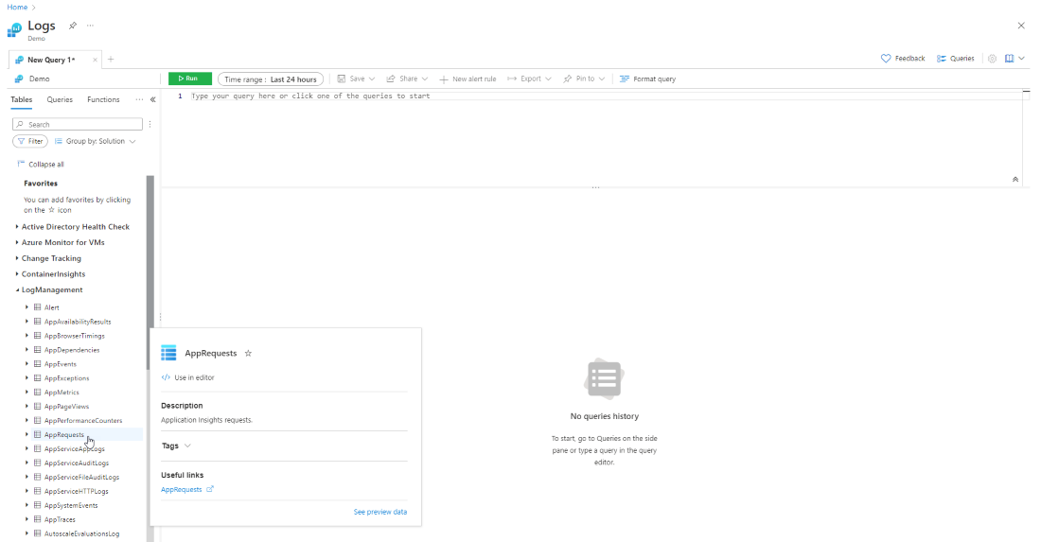Format query using toolbar button
Image resolution: width=1041 pixels, height=542 pixels.
pyautogui.click(x=647, y=79)
